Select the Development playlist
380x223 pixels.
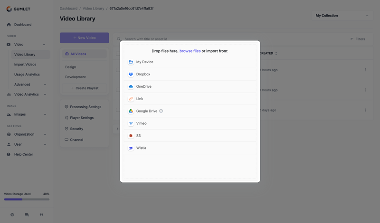[x=76, y=77]
